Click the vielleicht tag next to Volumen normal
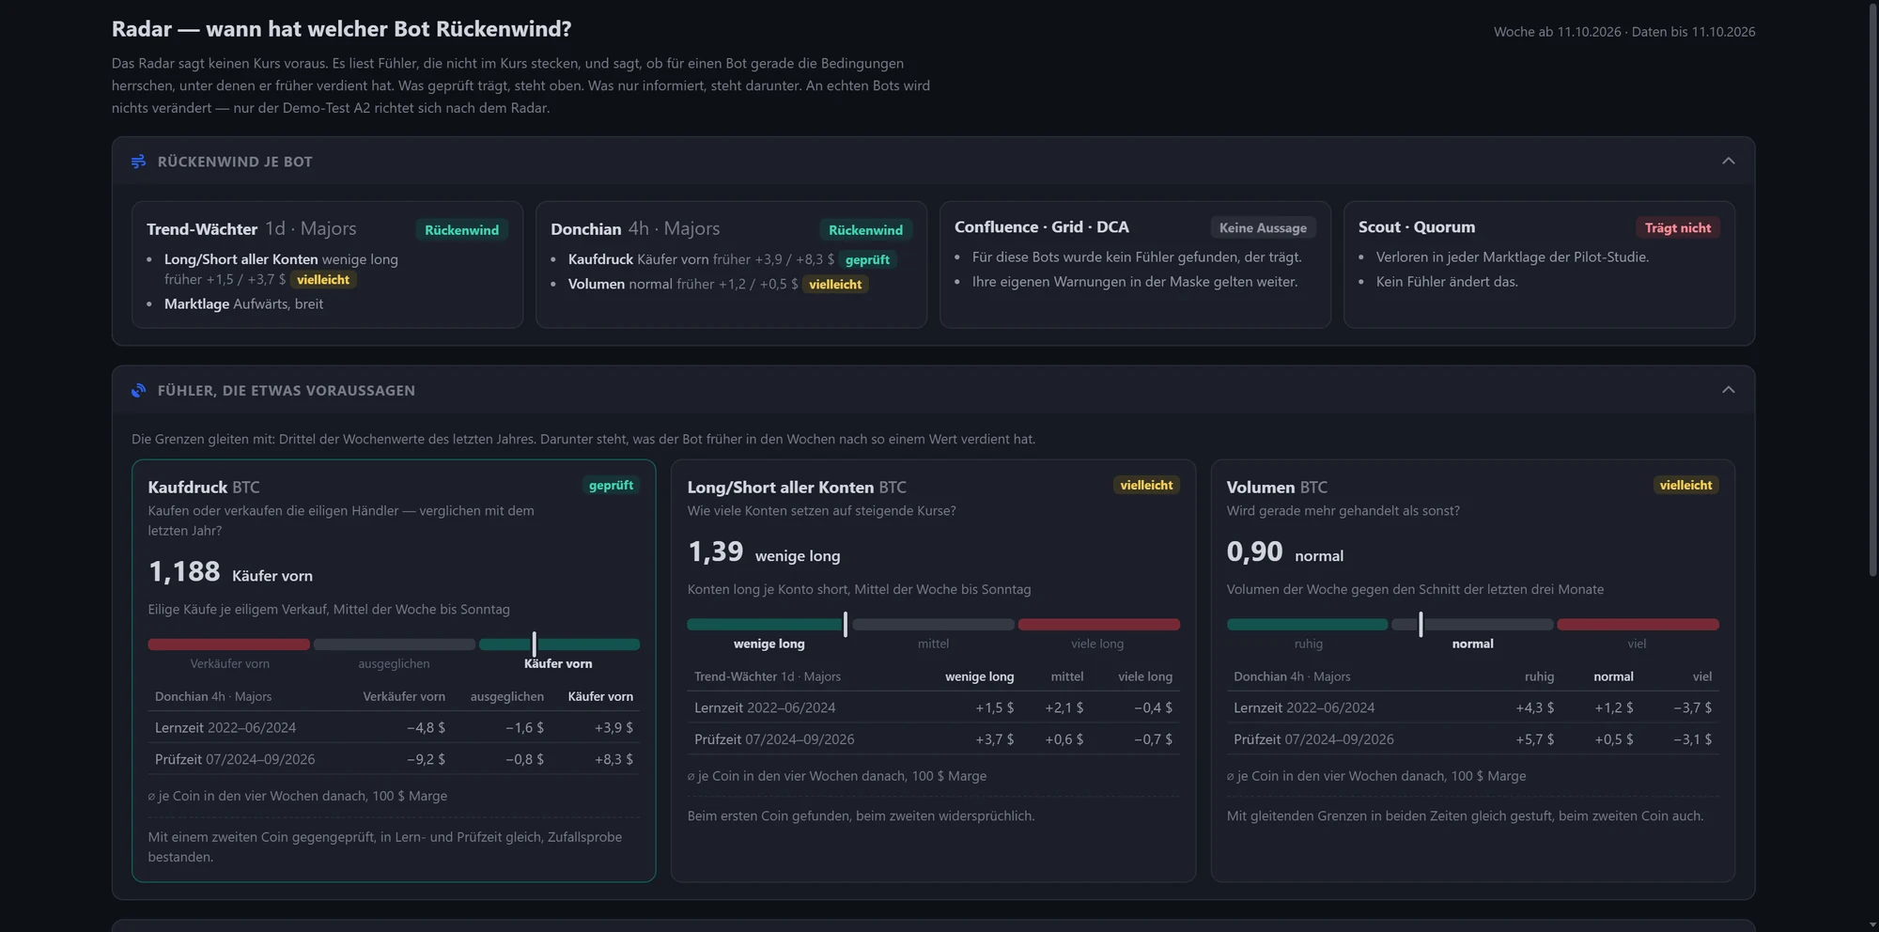The image size is (1879, 932). [835, 284]
